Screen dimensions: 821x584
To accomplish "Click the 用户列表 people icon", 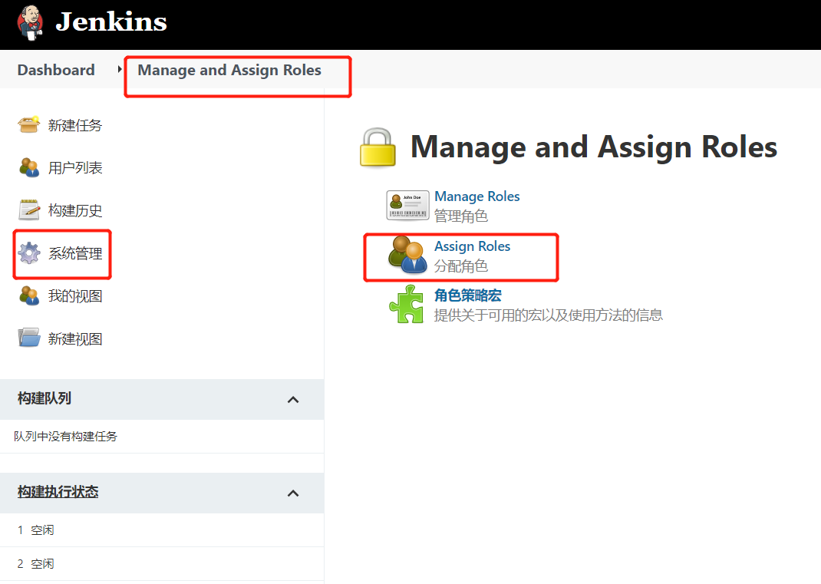I will (29, 167).
